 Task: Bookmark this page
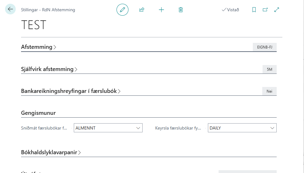click(x=254, y=10)
